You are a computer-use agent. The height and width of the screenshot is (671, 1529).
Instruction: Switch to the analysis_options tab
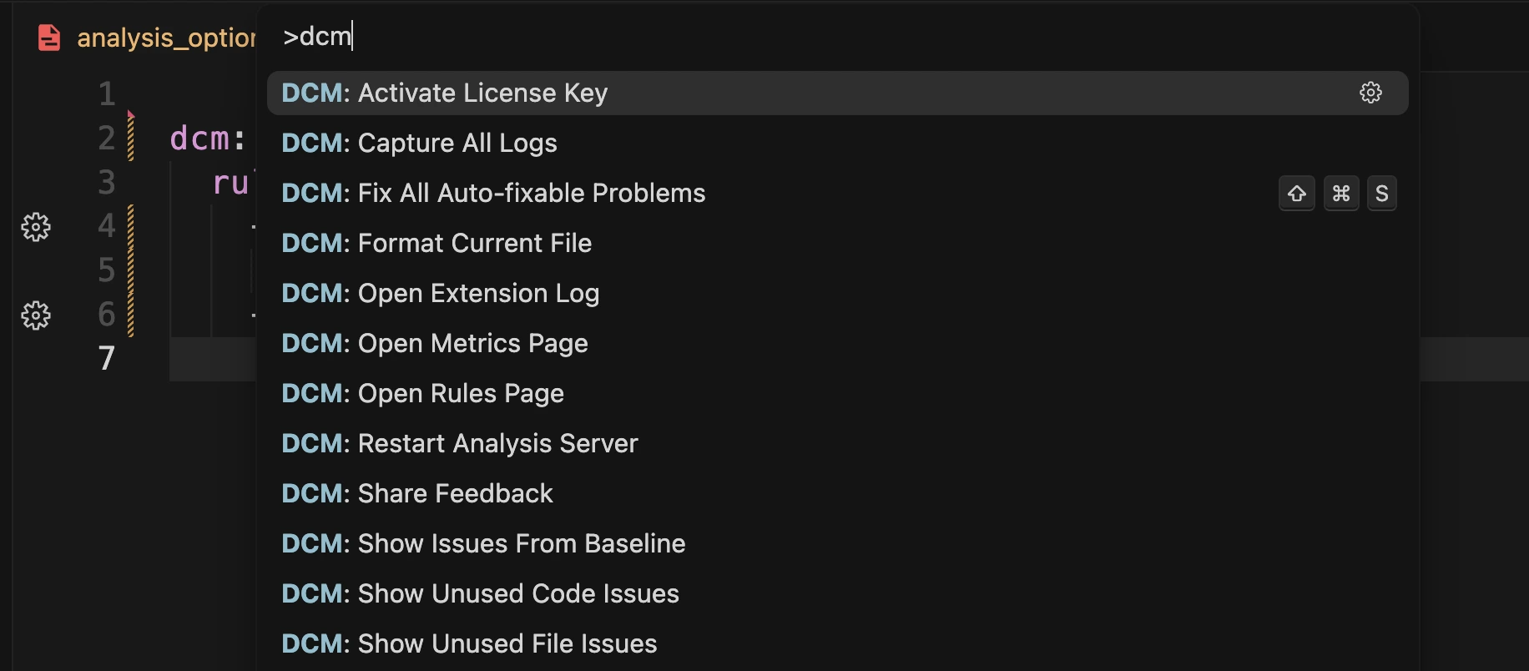[x=167, y=37]
